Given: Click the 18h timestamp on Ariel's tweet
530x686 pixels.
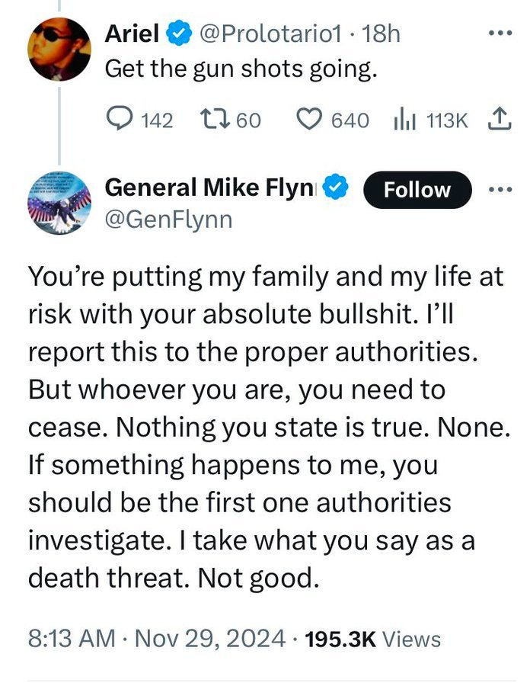Looking at the screenshot, I should [x=381, y=34].
